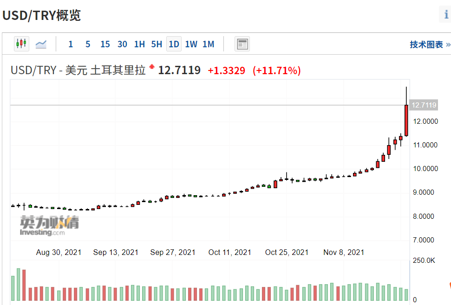Click the red up-arrow price indicator
Viewport: 451px width, 305px height.
coord(152,67)
